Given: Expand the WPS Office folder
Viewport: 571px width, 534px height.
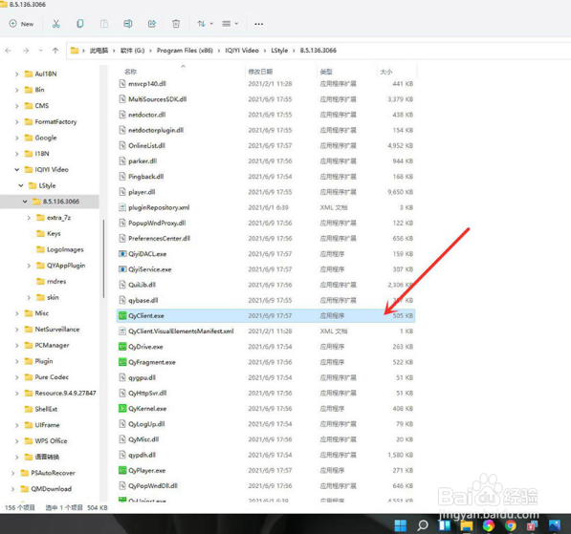Looking at the screenshot, I should pos(17,441).
